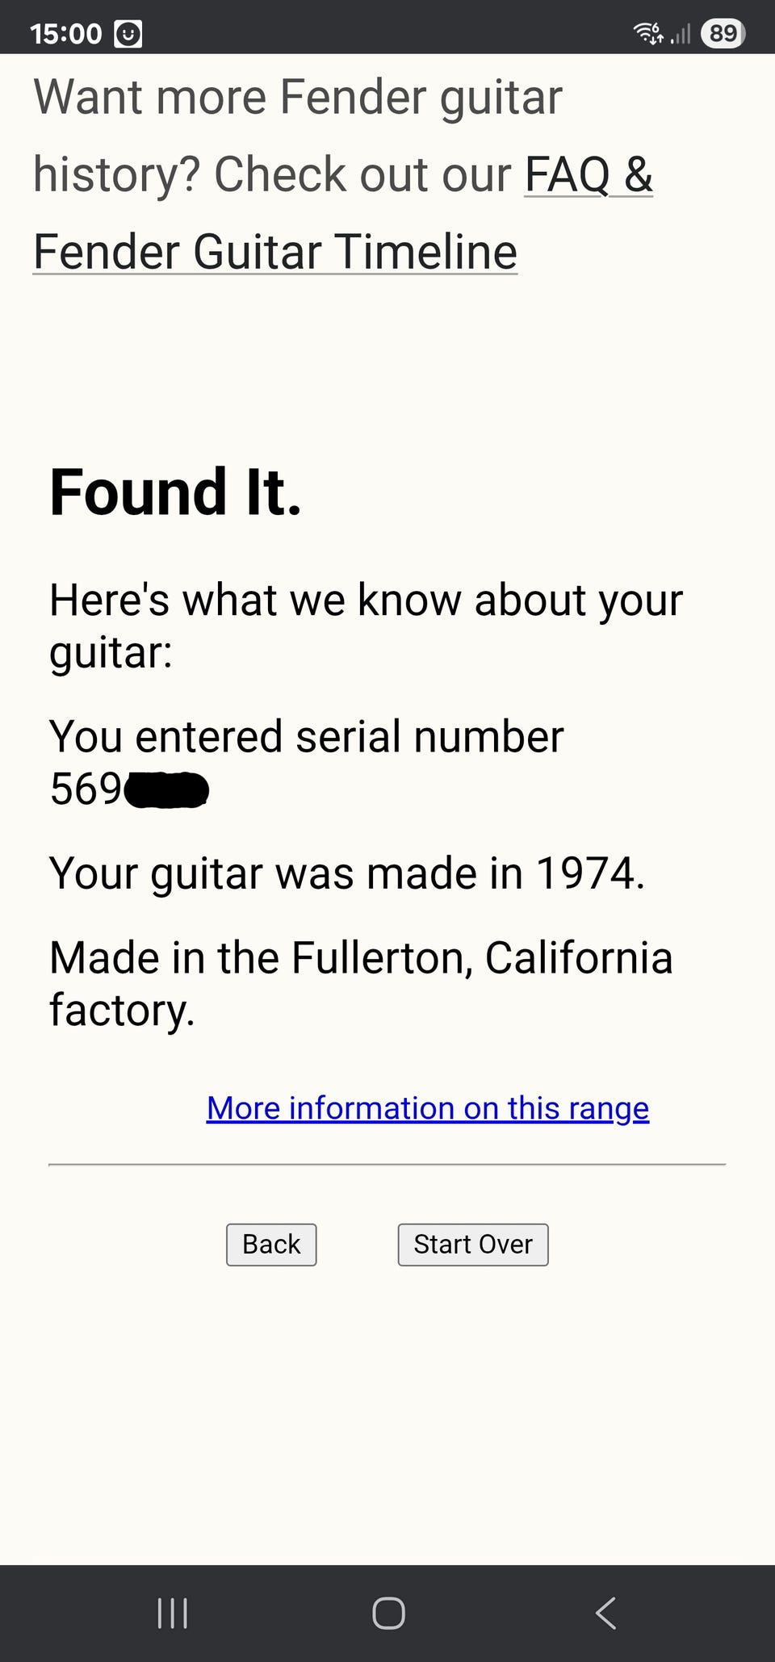Tap "Here's what we know about your guitar" text

[366, 601]
